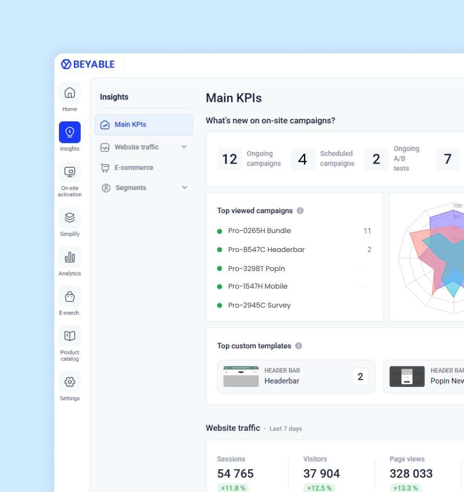Image resolution: width=464 pixels, height=492 pixels.
Task: Click the Sessions value 54 765
Action: 235,473
